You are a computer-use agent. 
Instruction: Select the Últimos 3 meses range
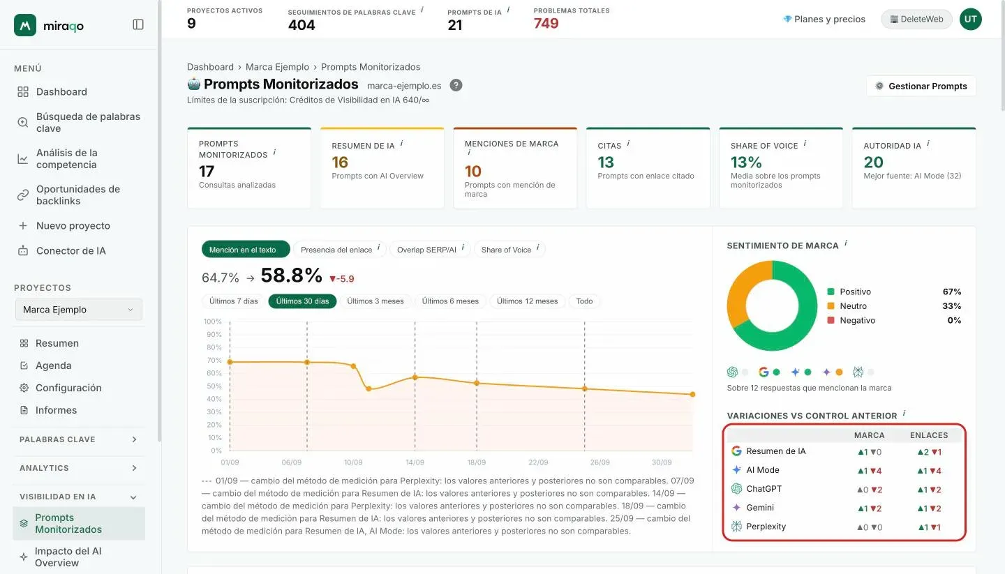375,301
